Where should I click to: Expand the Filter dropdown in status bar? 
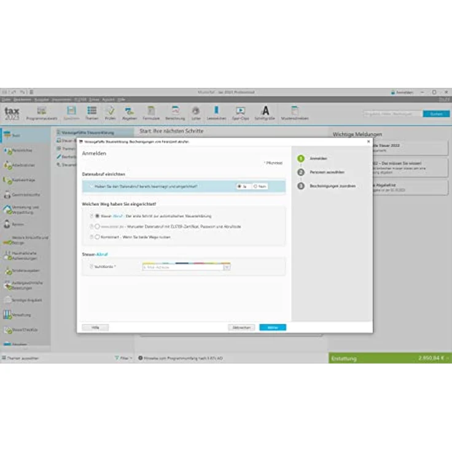tap(123, 357)
